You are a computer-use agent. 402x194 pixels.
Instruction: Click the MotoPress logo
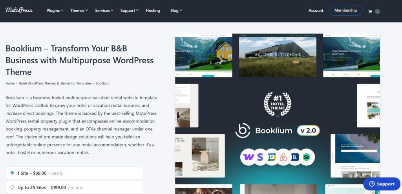point(19,10)
